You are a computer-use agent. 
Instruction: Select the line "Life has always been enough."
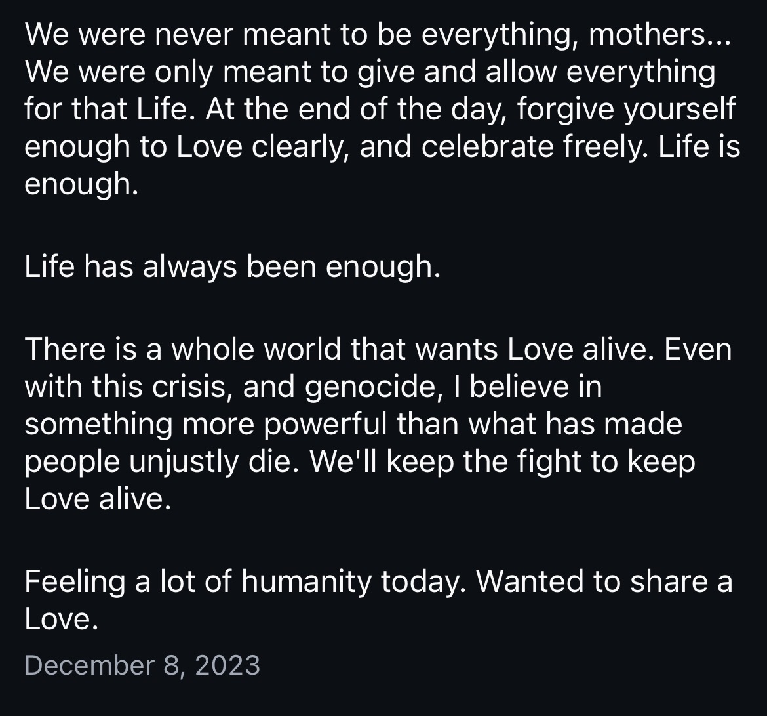pos(232,268)
